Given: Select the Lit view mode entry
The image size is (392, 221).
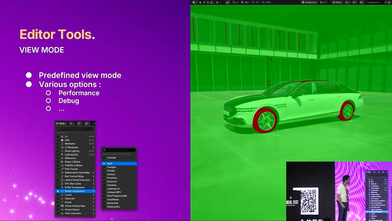Looking at the screenshot, I should coord(66,137).
